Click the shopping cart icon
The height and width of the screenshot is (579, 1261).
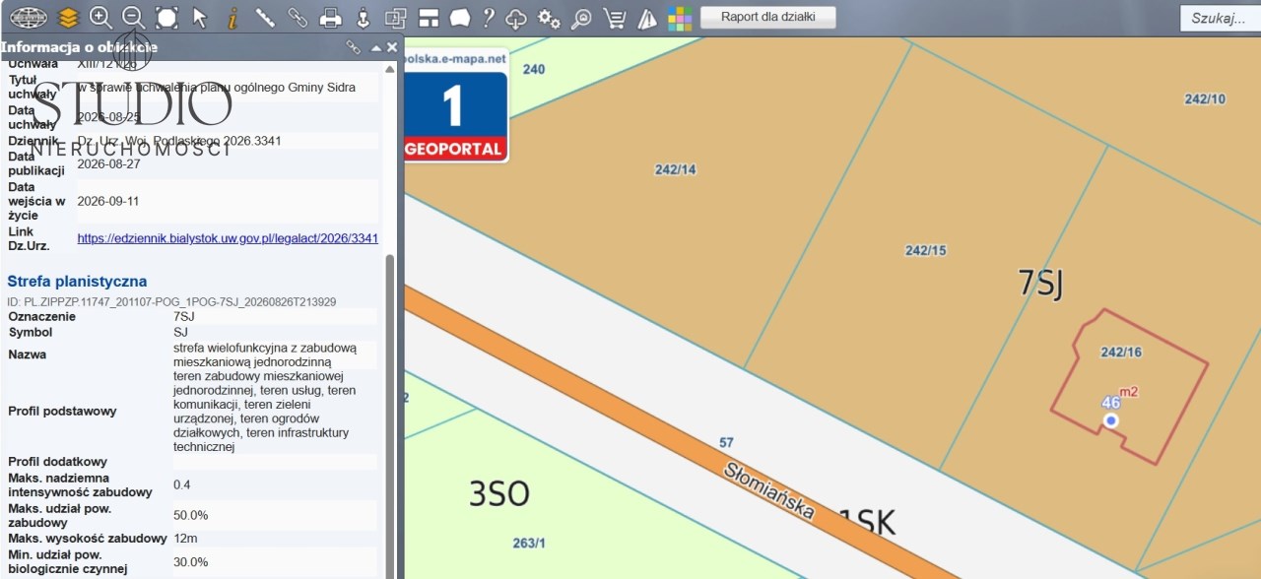614,18
